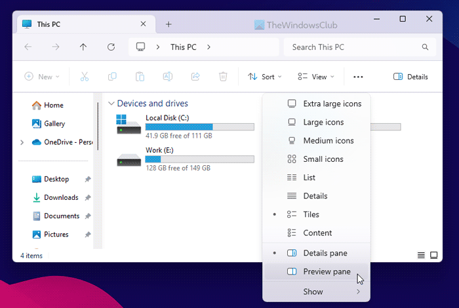Choose Small icons view

[x=317, y=159]
